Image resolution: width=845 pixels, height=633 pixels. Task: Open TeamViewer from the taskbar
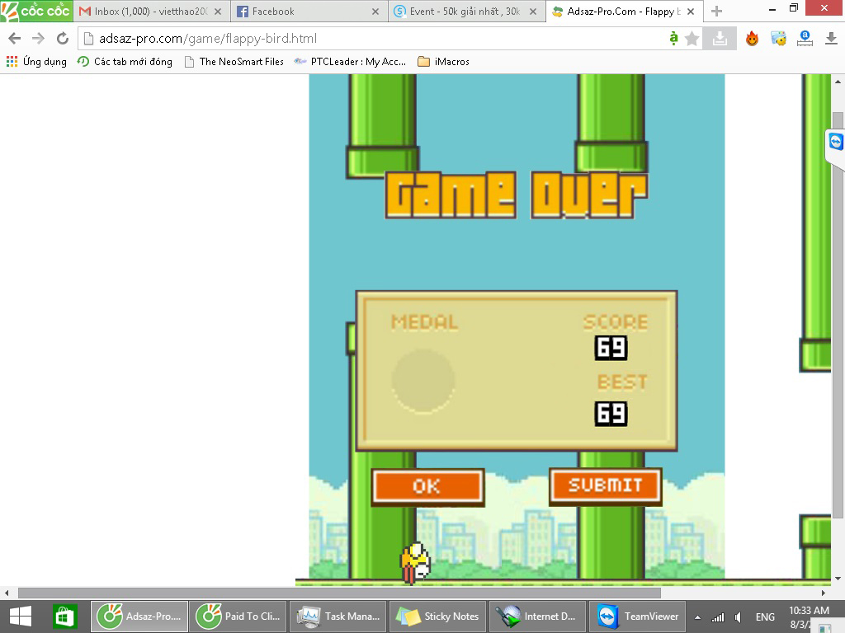[638, 617]
